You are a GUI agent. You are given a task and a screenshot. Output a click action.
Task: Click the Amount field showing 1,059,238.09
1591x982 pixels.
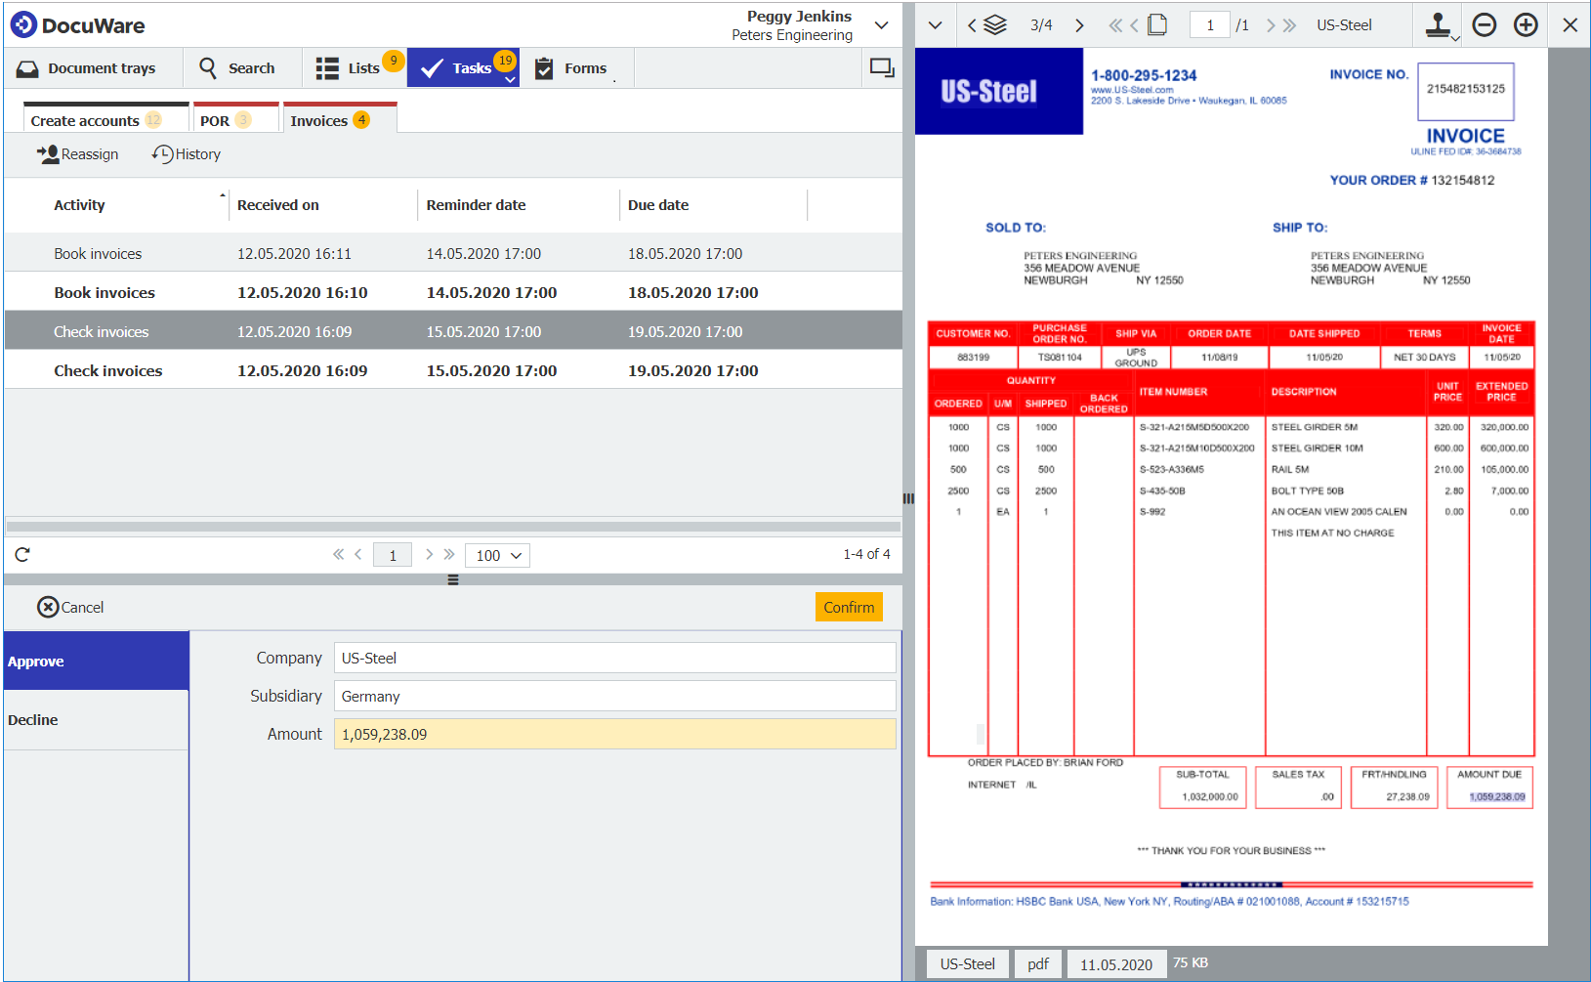[x=614, y=734]
